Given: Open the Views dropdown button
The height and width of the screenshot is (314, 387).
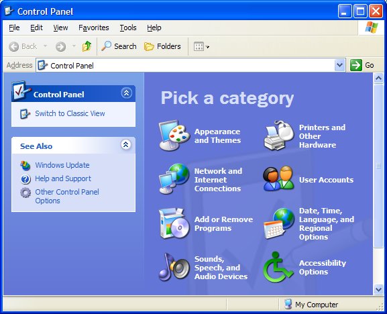Looking at the screenshot, I should coord(201,46).
